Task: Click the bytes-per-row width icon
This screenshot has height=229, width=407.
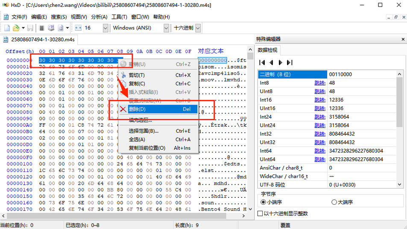Action: click(78, 28)
